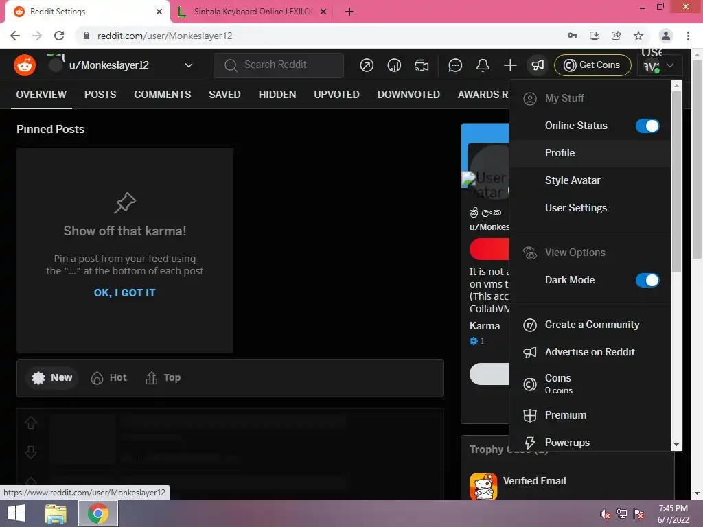Select Style Avatar in user menu
Screen dimensions: 703x527
click(590, 180)
